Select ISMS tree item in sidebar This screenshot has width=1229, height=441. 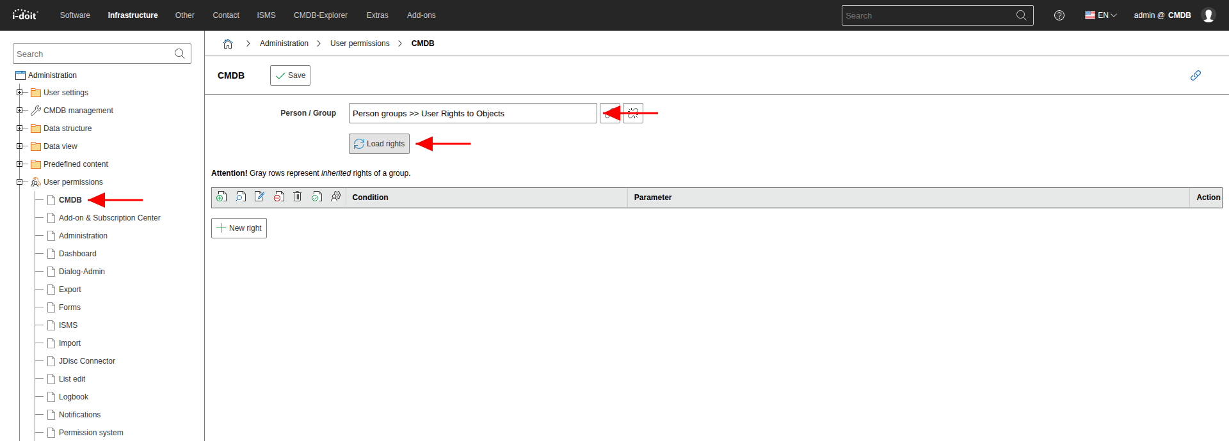tap(68, 325)
